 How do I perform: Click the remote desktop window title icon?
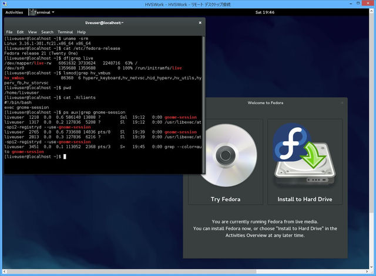[x=5, y=4]
